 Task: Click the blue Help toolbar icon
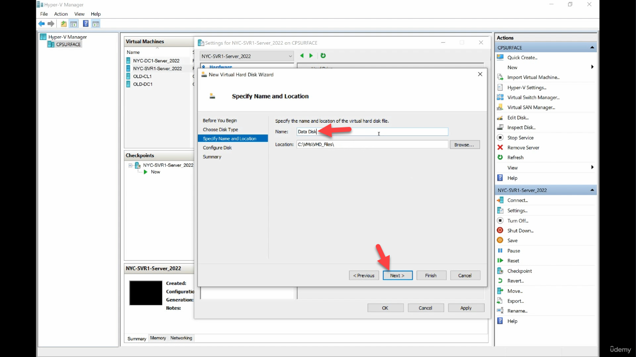coord(86,24)
